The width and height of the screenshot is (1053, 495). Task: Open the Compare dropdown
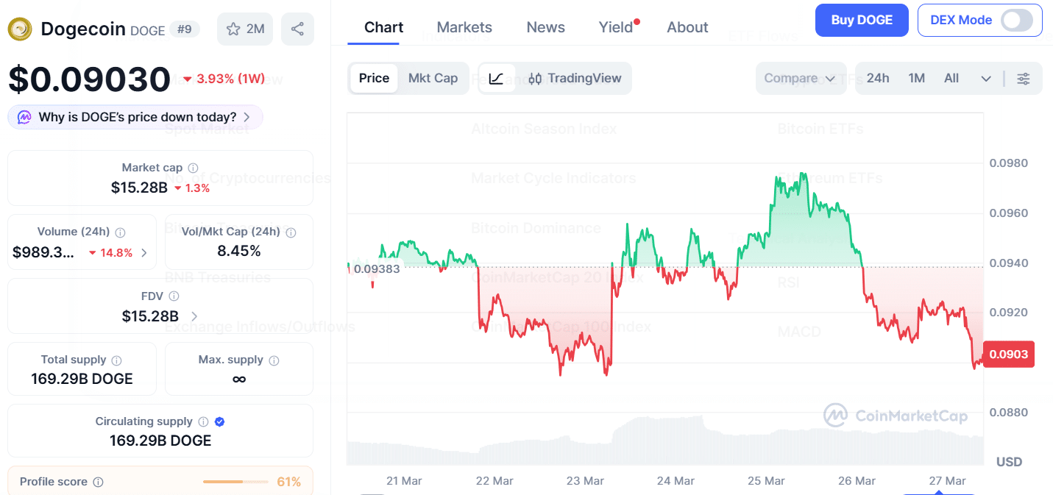(799, 79)
